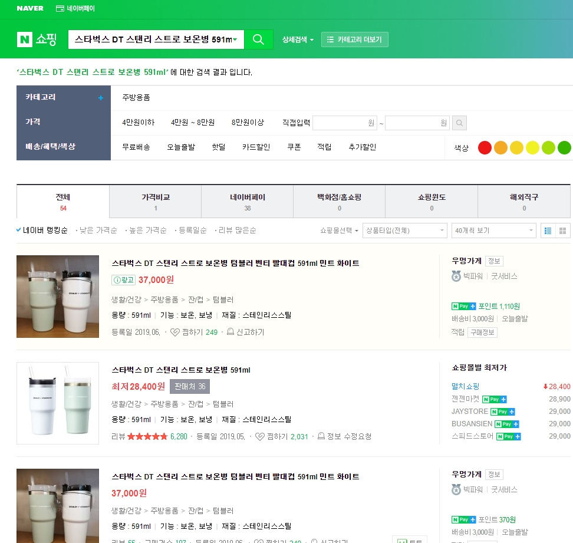This screenshot has height=543, width=573.
Task: Open 40개씩 보기 combo box
Action: click(493, 231)
